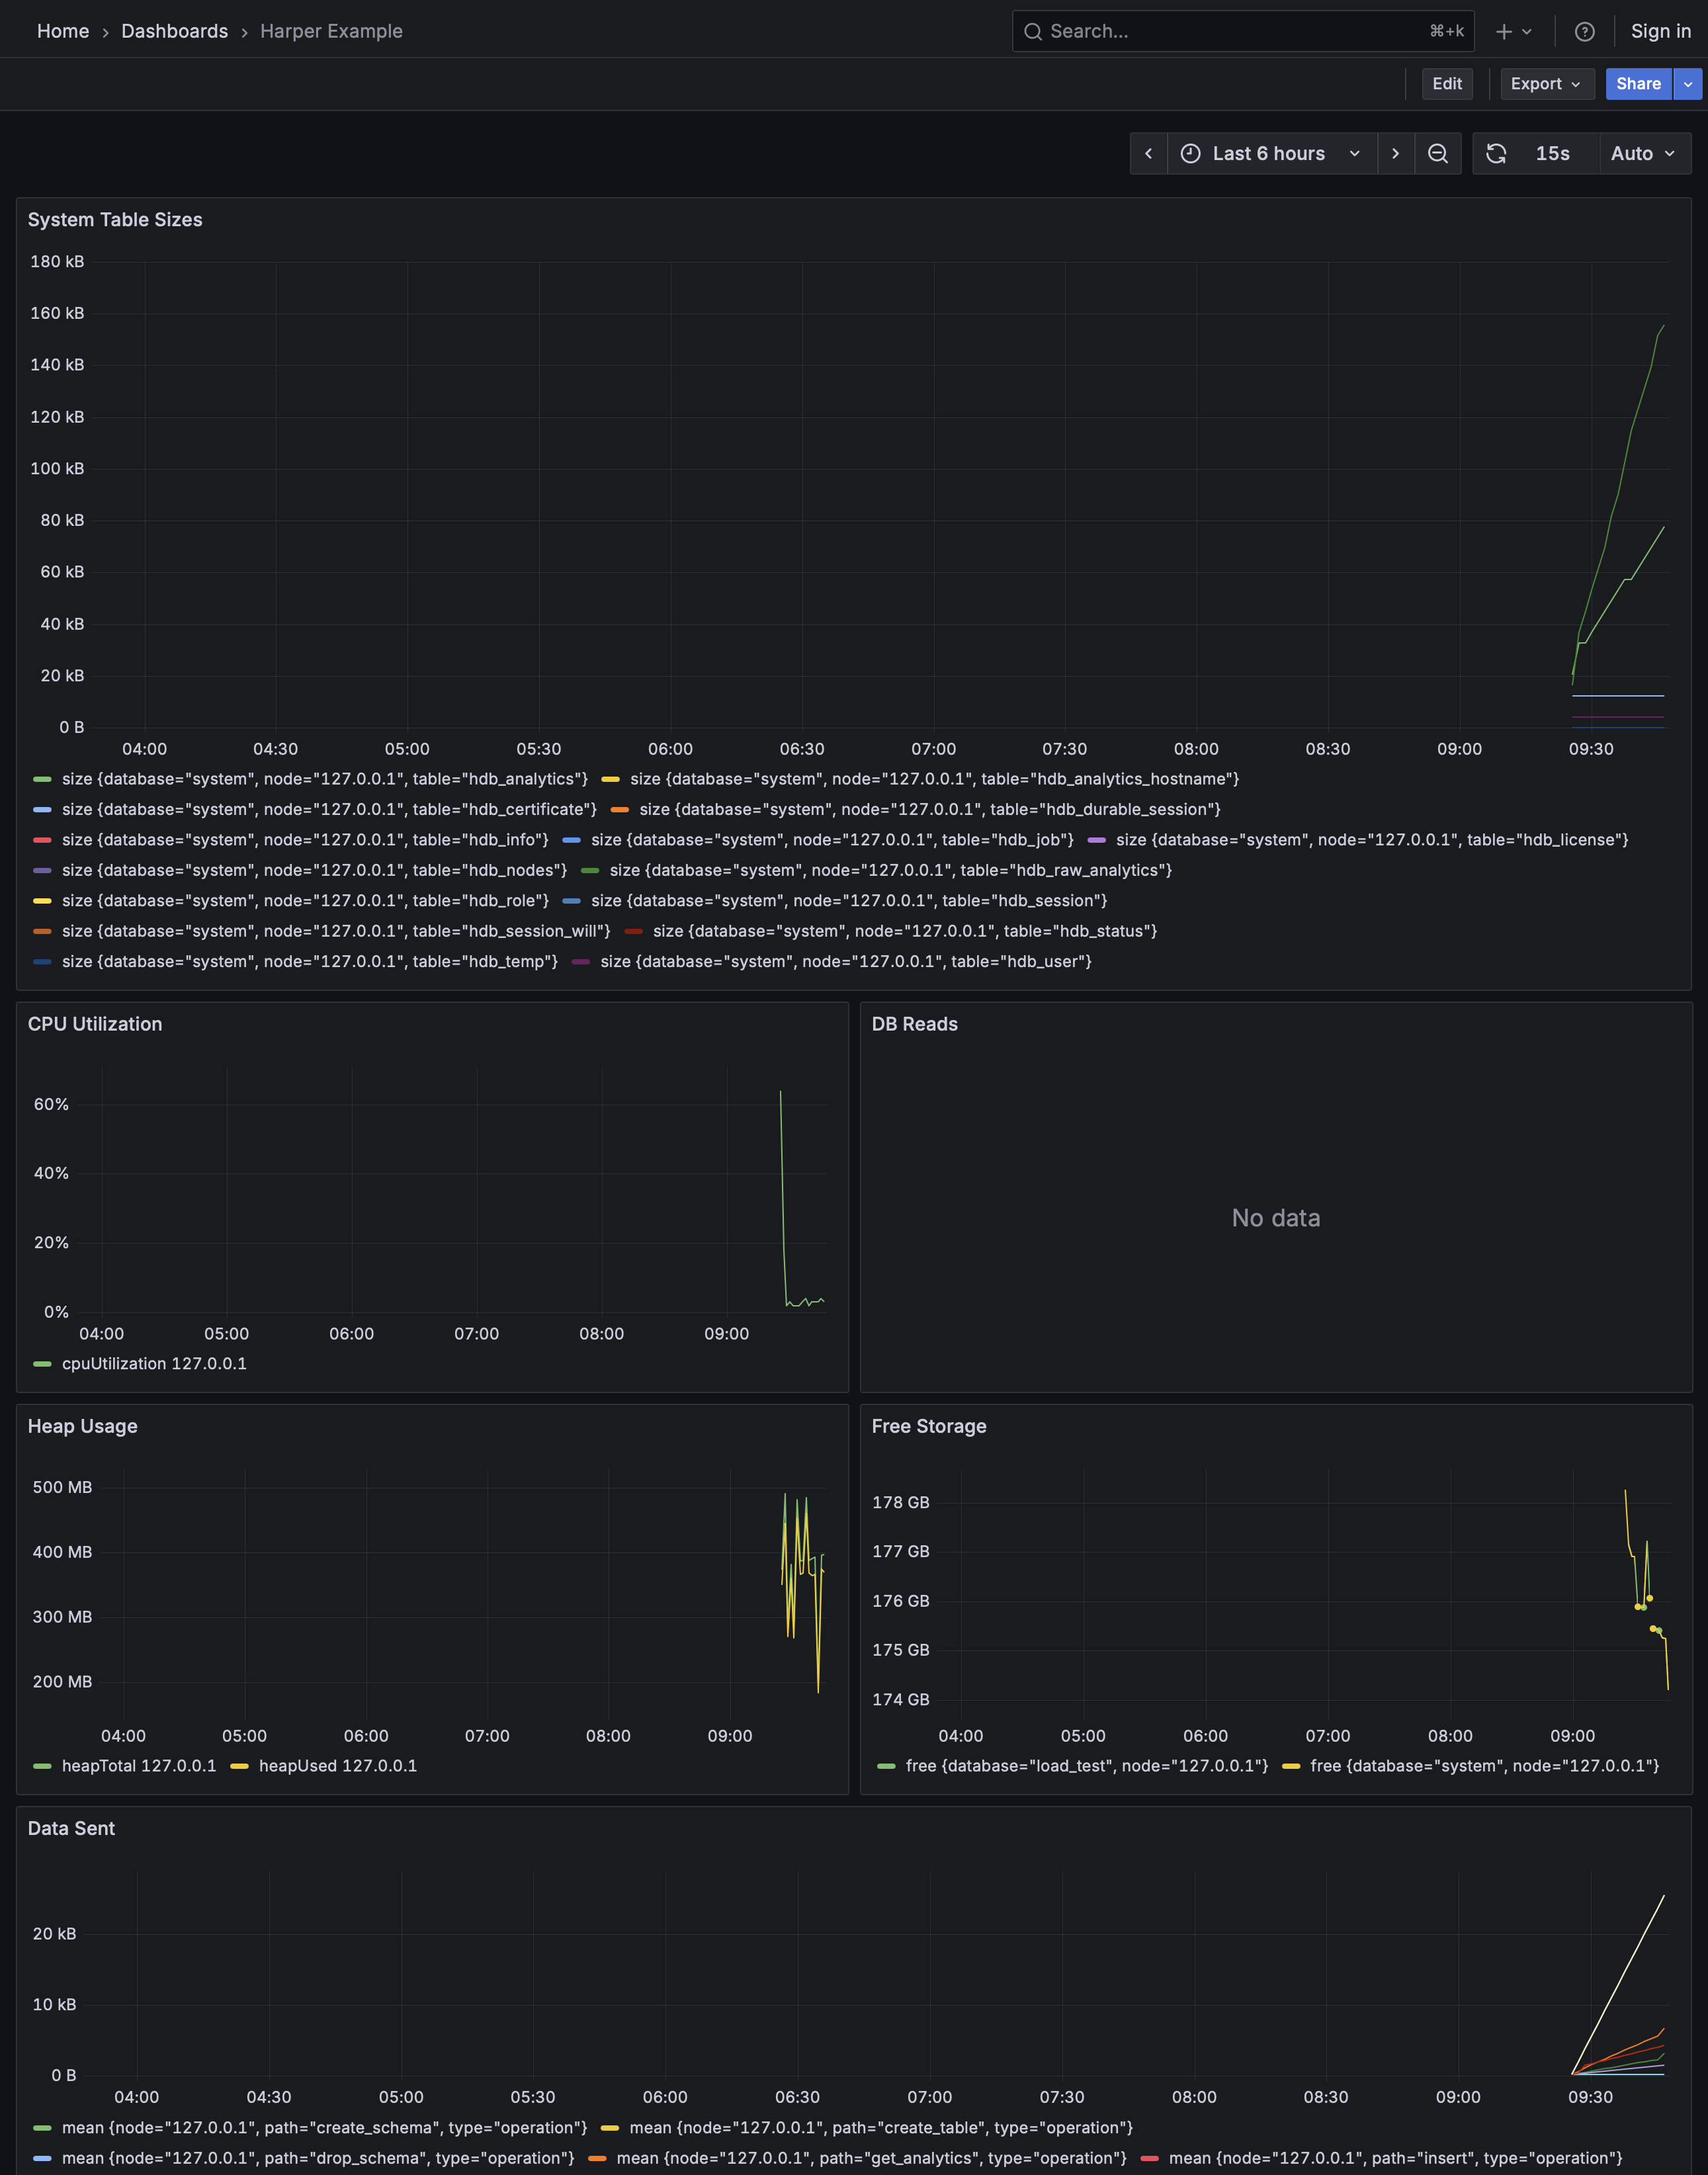
Task: Click the clock icon in time picker
Action: (x=1190, y=153)
